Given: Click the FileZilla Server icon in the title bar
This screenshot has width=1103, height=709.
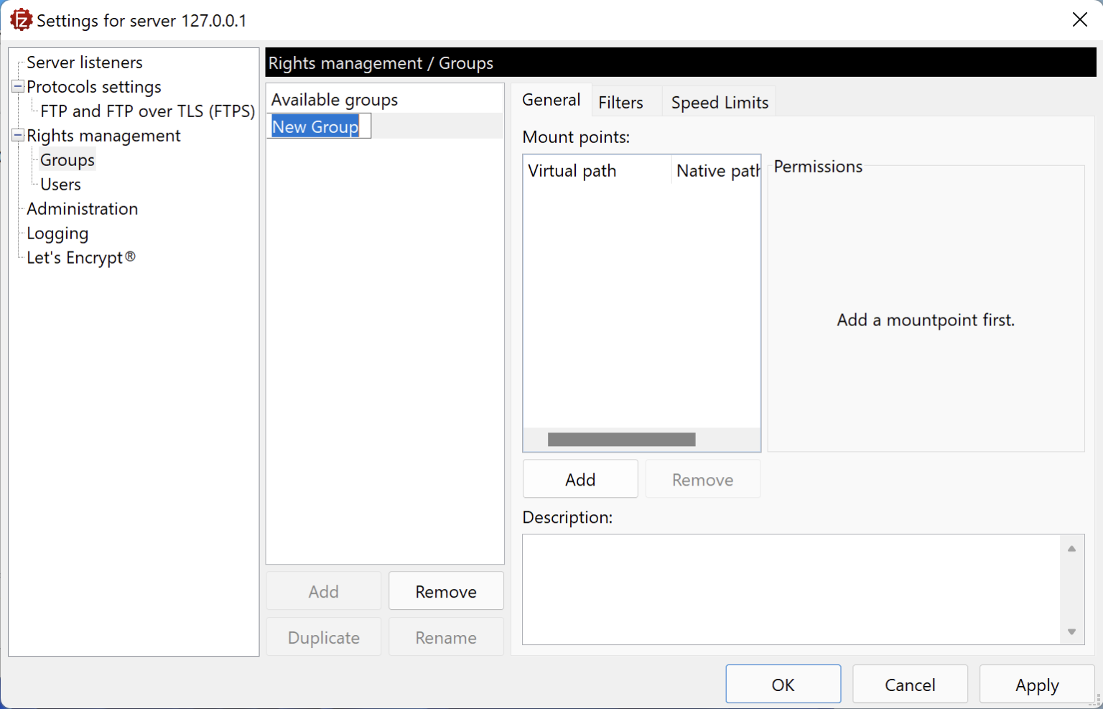Looking at the screenshot, I should 21,19.
